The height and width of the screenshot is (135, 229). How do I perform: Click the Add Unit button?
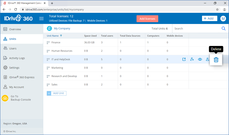point(56,93)
